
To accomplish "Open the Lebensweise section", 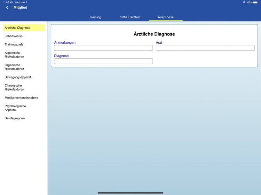I will [x=14, y=36].
